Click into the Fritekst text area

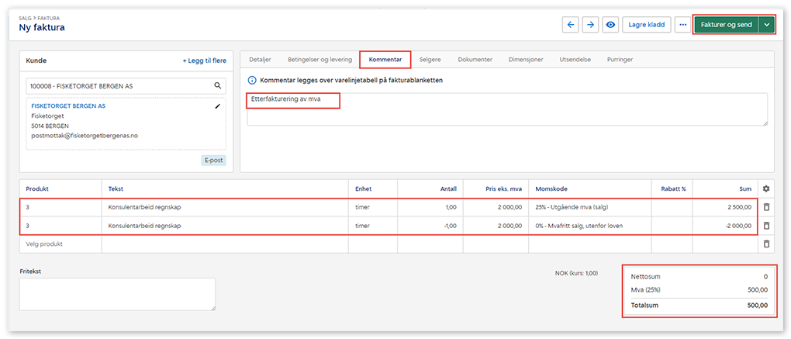117,295
